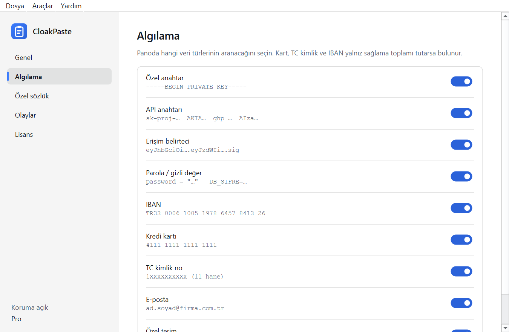Image resolution: width=509 pixels, height=332 pixels.
Task: Click the "sk-proj-… AKIA…" API key sample
Action: (202, 118)
